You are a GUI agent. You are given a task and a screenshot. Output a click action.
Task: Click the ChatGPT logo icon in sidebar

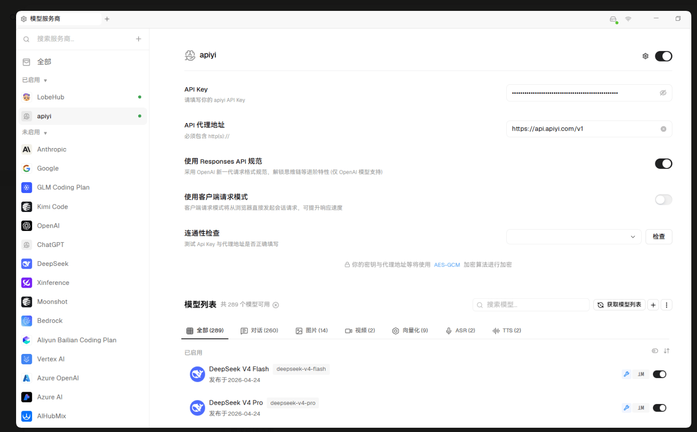[26, 245]
